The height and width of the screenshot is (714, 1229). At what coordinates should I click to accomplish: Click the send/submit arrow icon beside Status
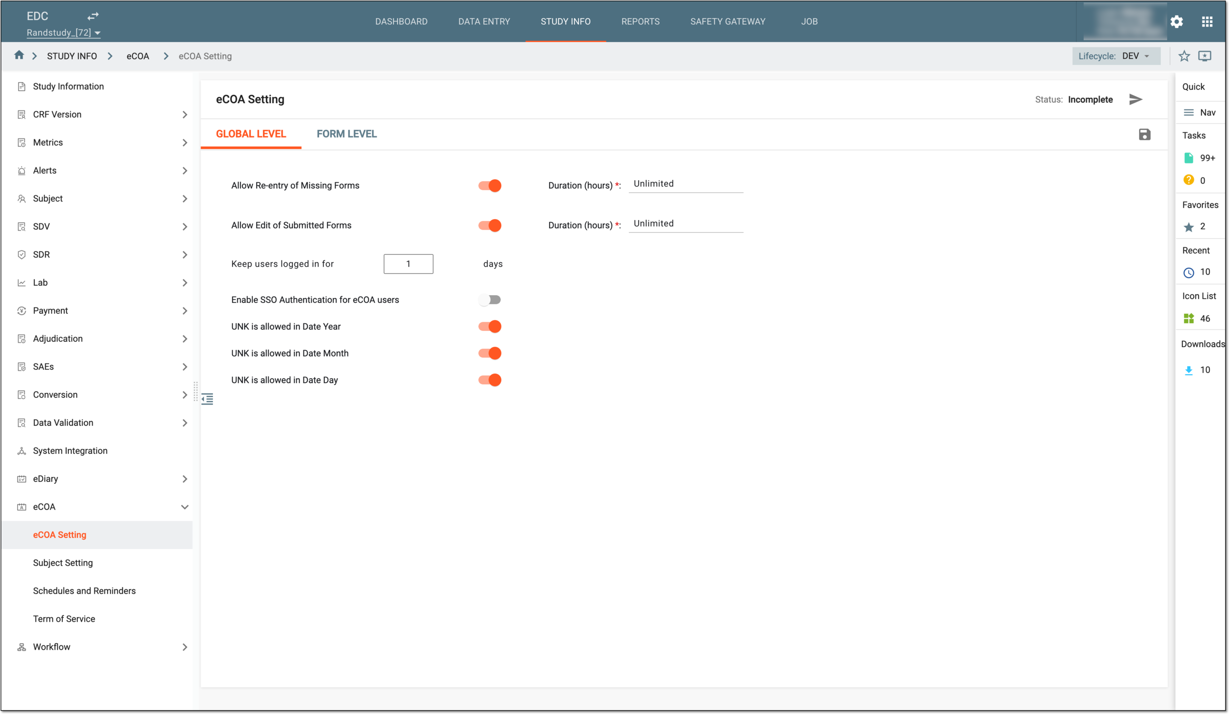pyautogui.click(x=1136, y=99)
